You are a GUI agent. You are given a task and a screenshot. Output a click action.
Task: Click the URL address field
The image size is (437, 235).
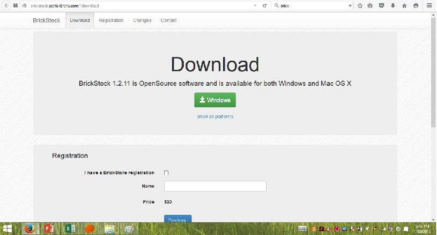tap(139, 5)
